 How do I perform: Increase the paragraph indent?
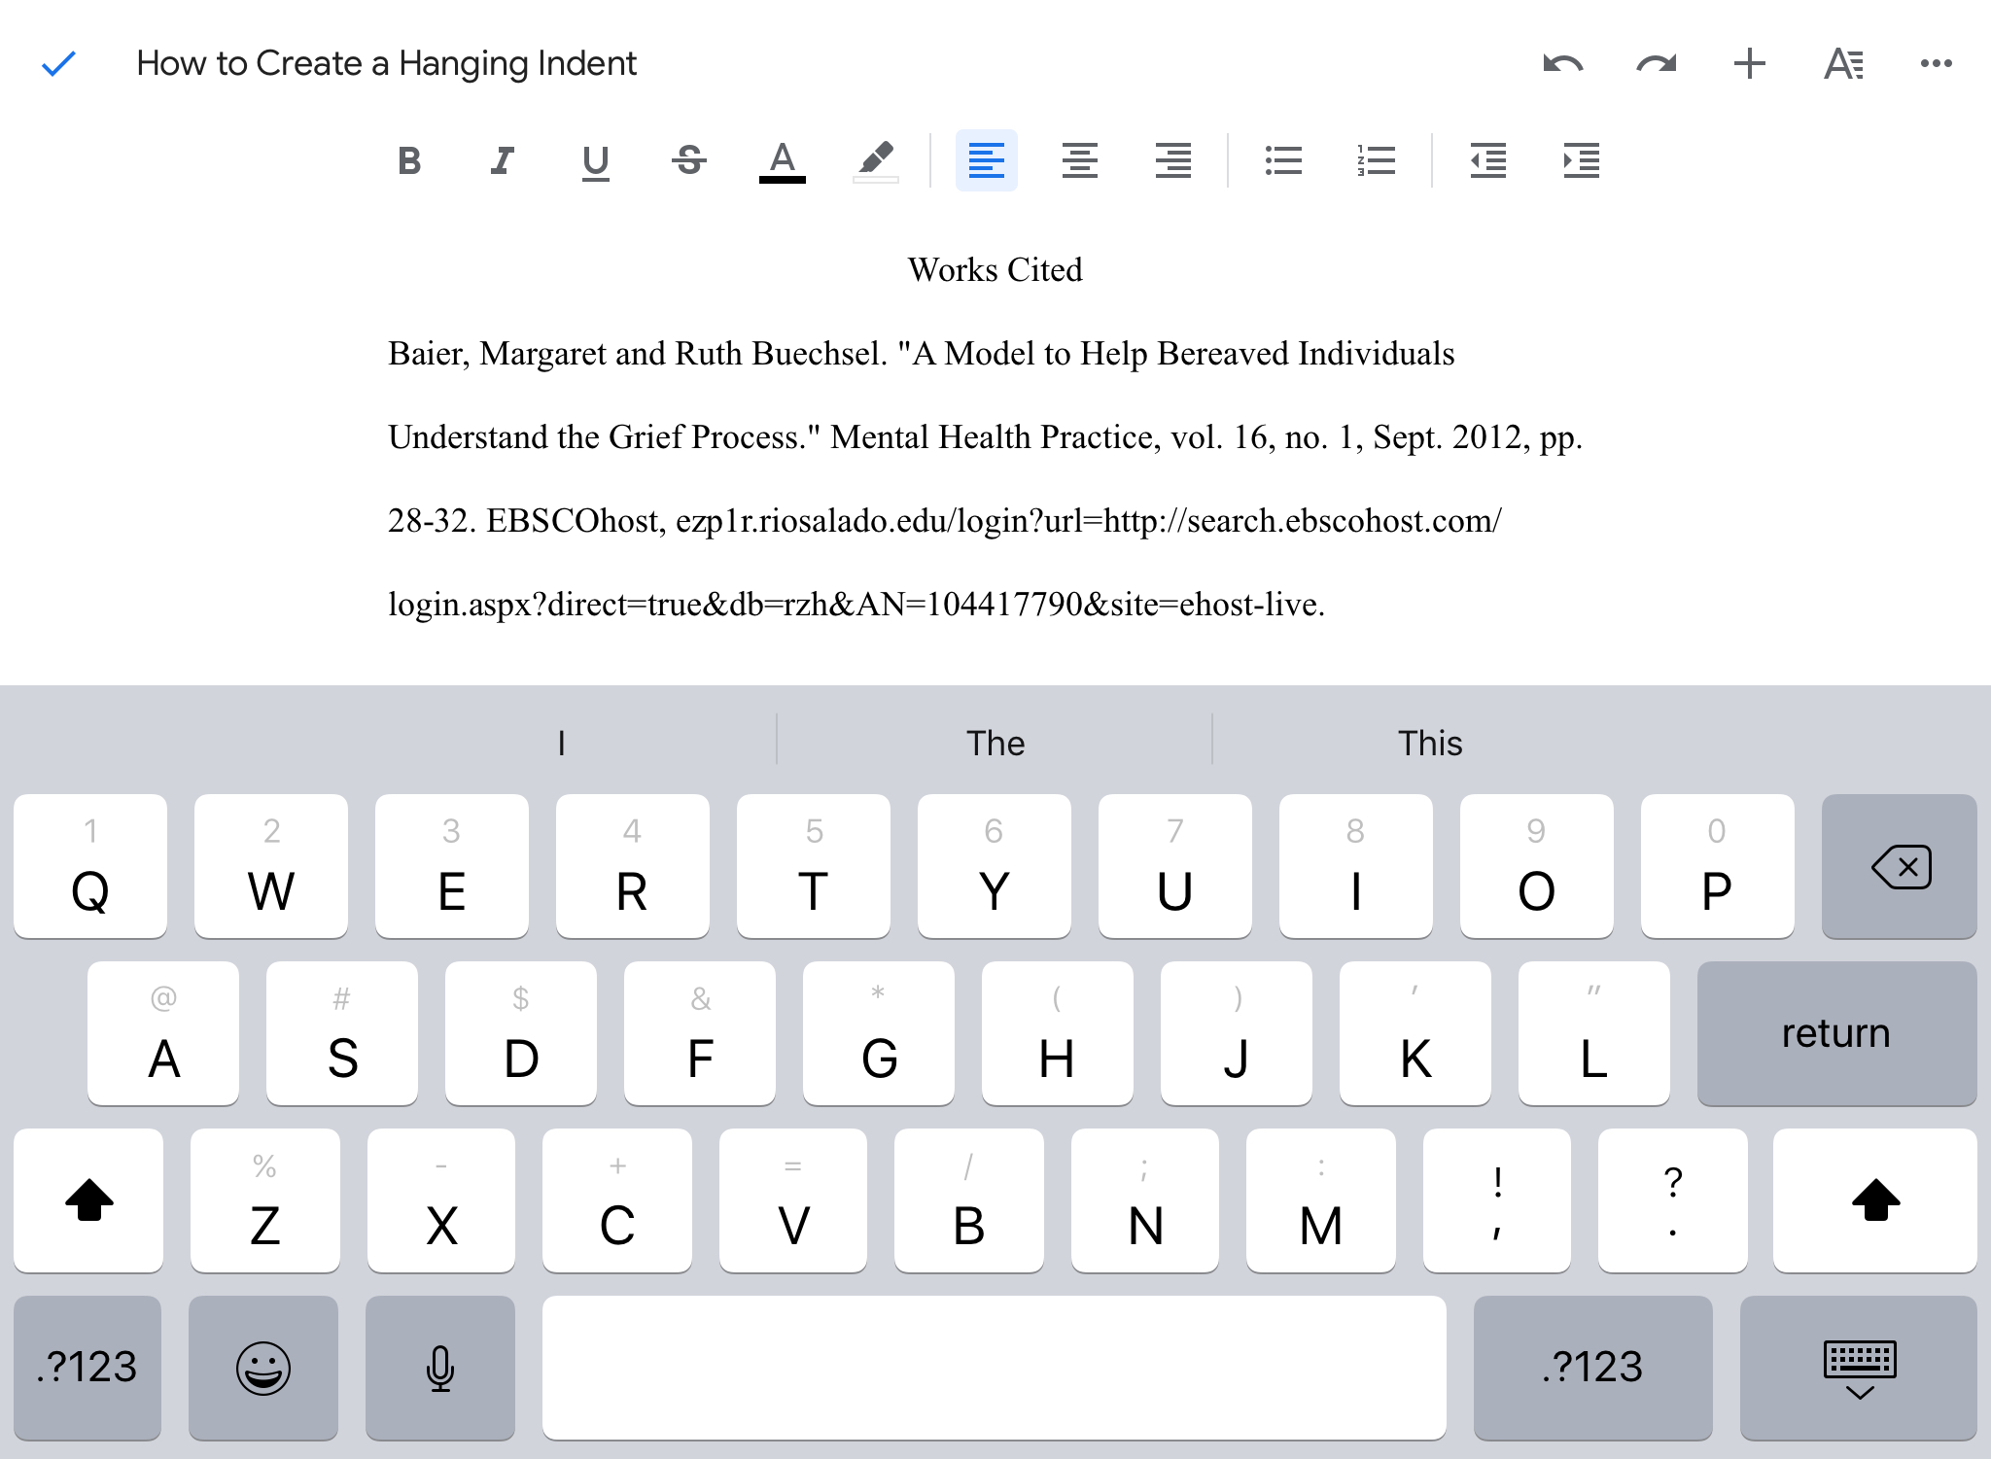[x=1581, y=160]
